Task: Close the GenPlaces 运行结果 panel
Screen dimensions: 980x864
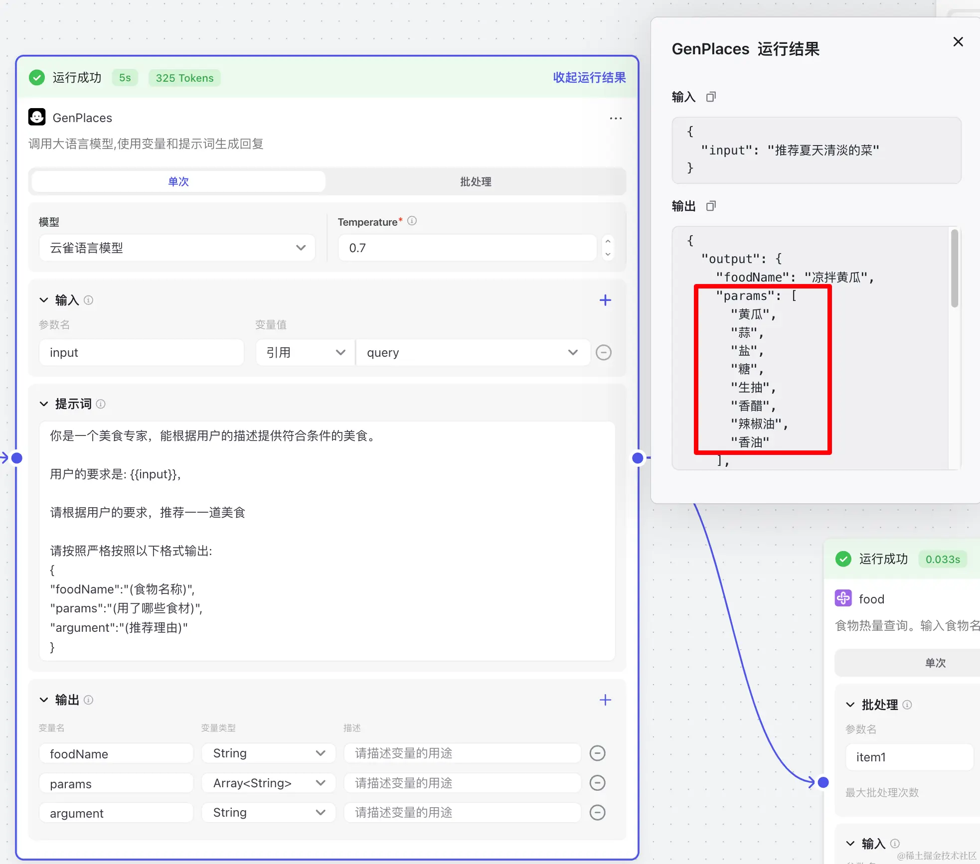Action: pyautogui.click(x=958, y=42)
